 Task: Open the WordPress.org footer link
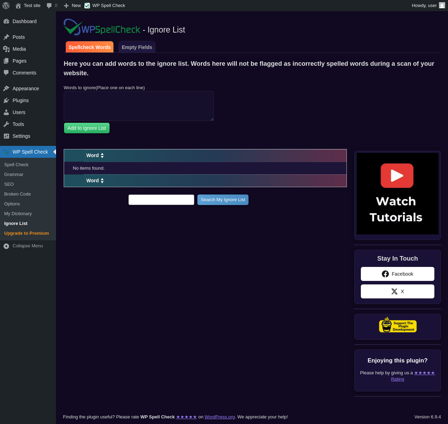tap(220, 417)
